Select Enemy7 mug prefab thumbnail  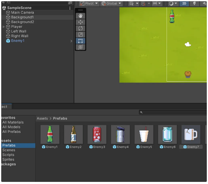click(x=191, y=135)
